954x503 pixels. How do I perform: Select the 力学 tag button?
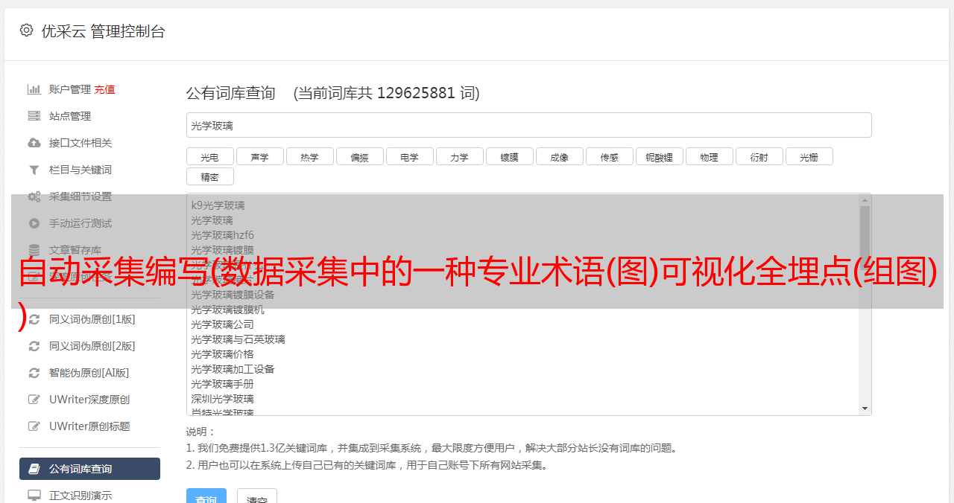pos(459,156)
